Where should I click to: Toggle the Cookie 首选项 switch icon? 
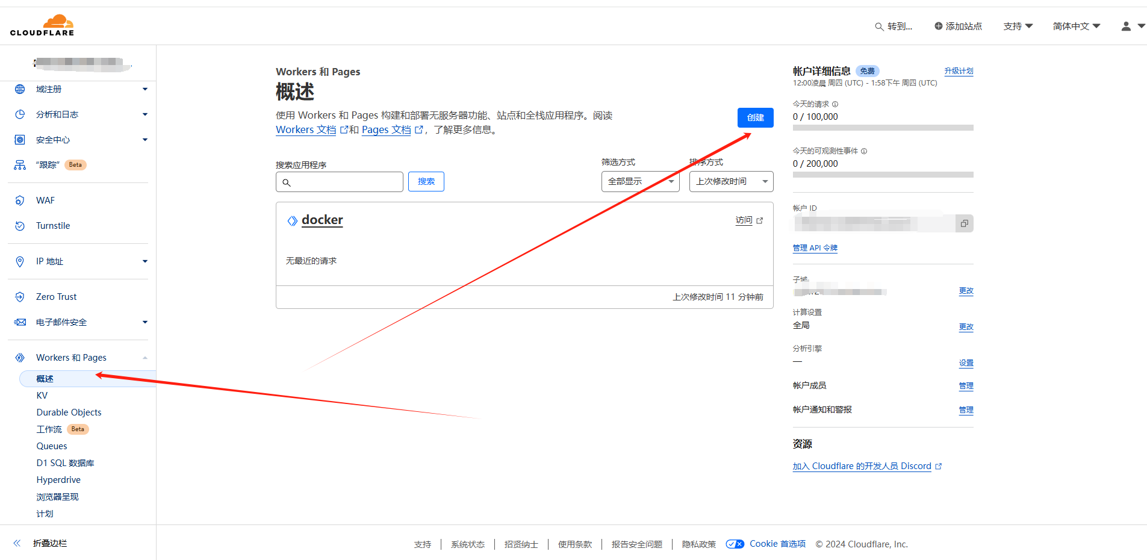pos(735,544)
